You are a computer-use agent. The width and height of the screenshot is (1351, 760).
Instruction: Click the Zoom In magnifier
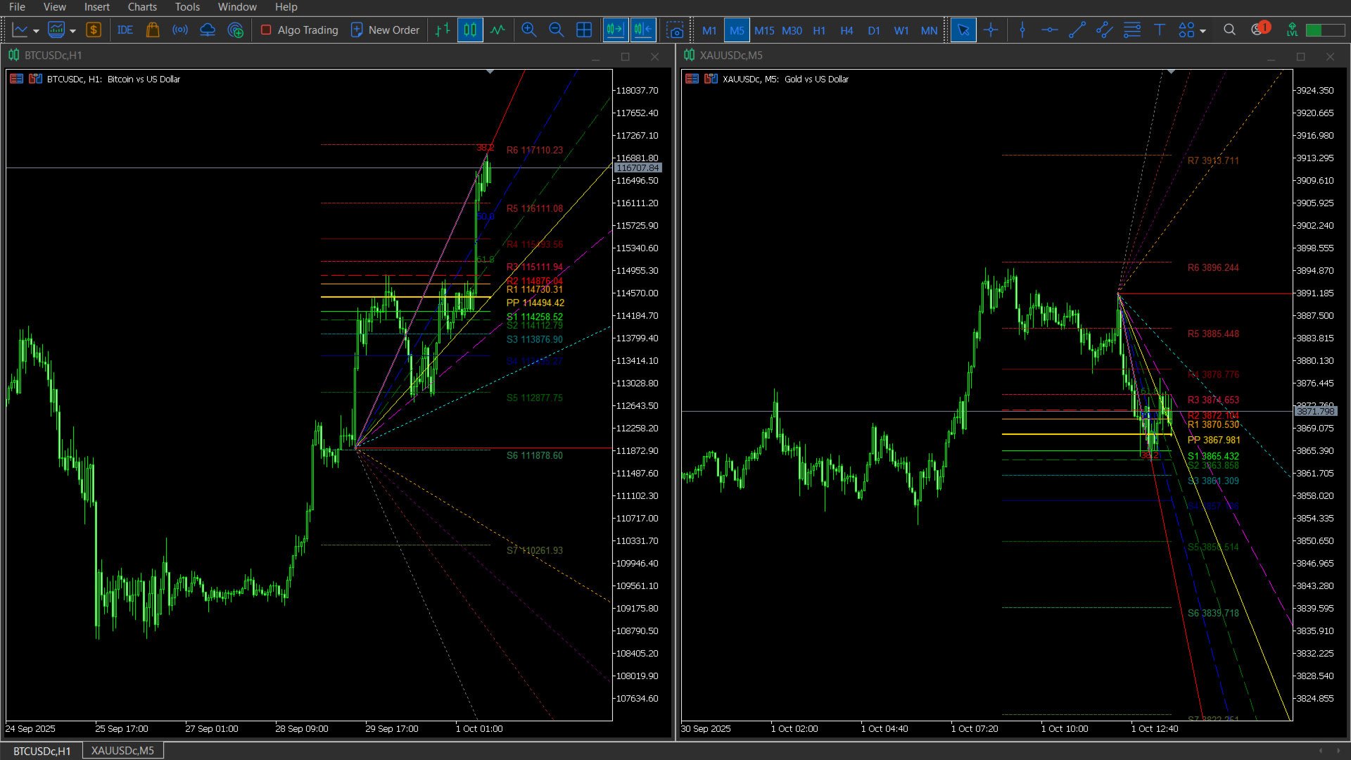[528, 30]
